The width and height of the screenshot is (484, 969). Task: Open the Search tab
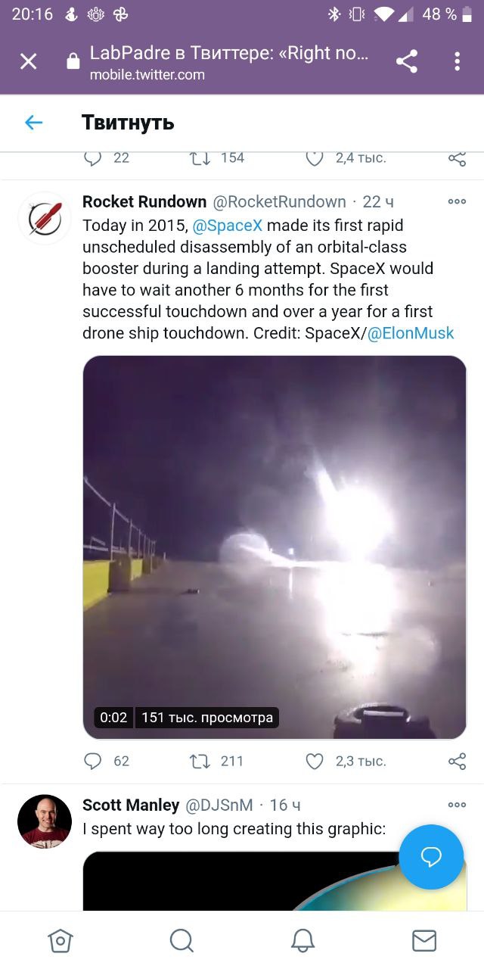181,940
